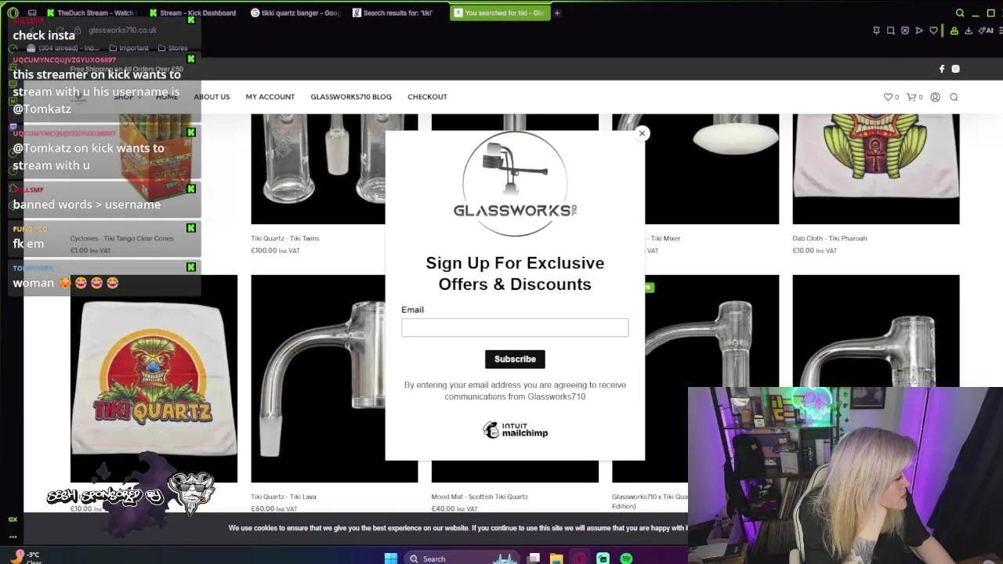Click the Tiki Pharoah dab cloth thumbnail
Image resolution: width=1003 pixels, height=564 pixels.
pos(875,168)
